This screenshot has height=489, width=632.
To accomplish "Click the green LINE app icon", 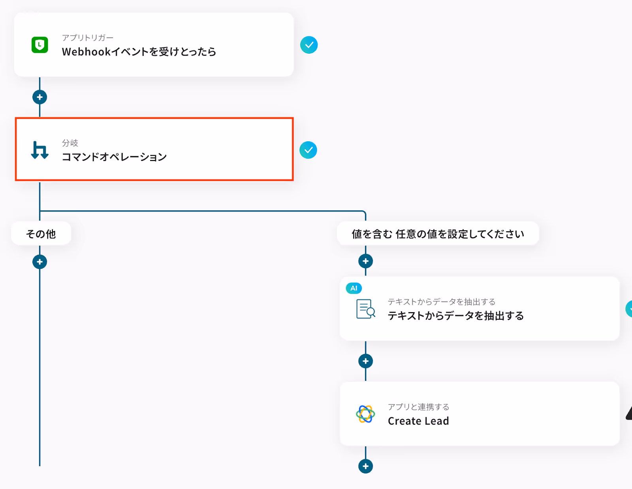I will [x=39, y=45].
